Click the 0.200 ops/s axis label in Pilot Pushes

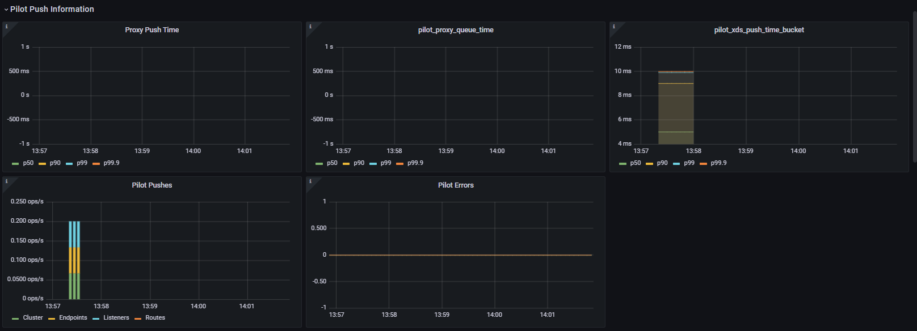tap(27, 221)
